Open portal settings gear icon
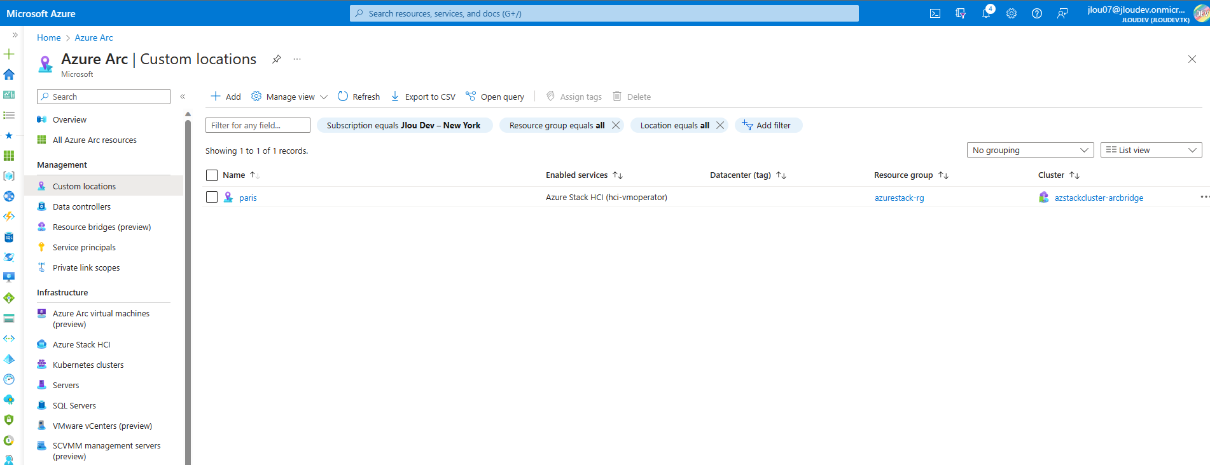1210x465 pixels. 1012,13
